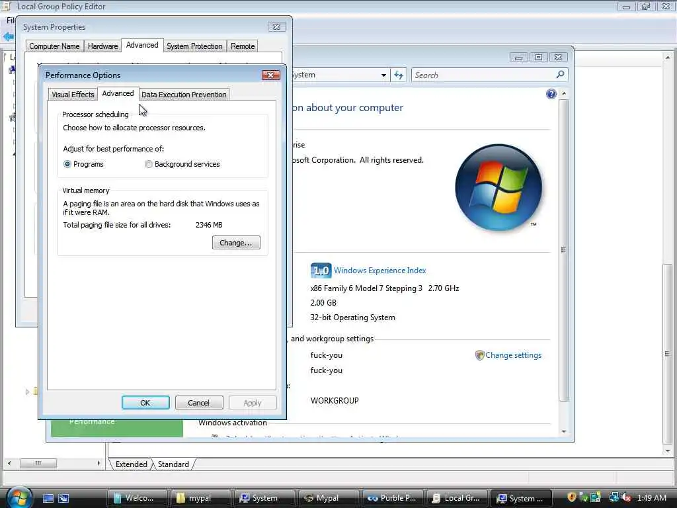The width and height of the screenshot is (677, 508).
Task: Click the security alert tray icon
Action: 572,497
